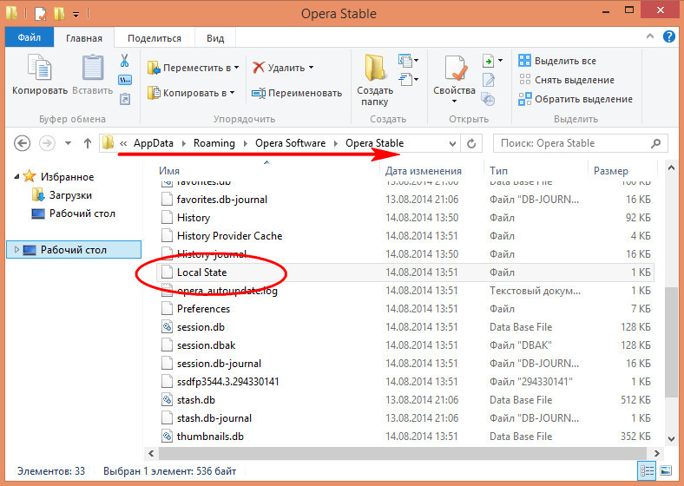
Task: Open Copy to (Копировать в) menu
Action: point(191,93)
